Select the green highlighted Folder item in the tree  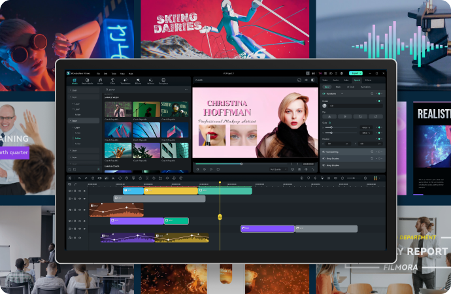pos(78,139)
